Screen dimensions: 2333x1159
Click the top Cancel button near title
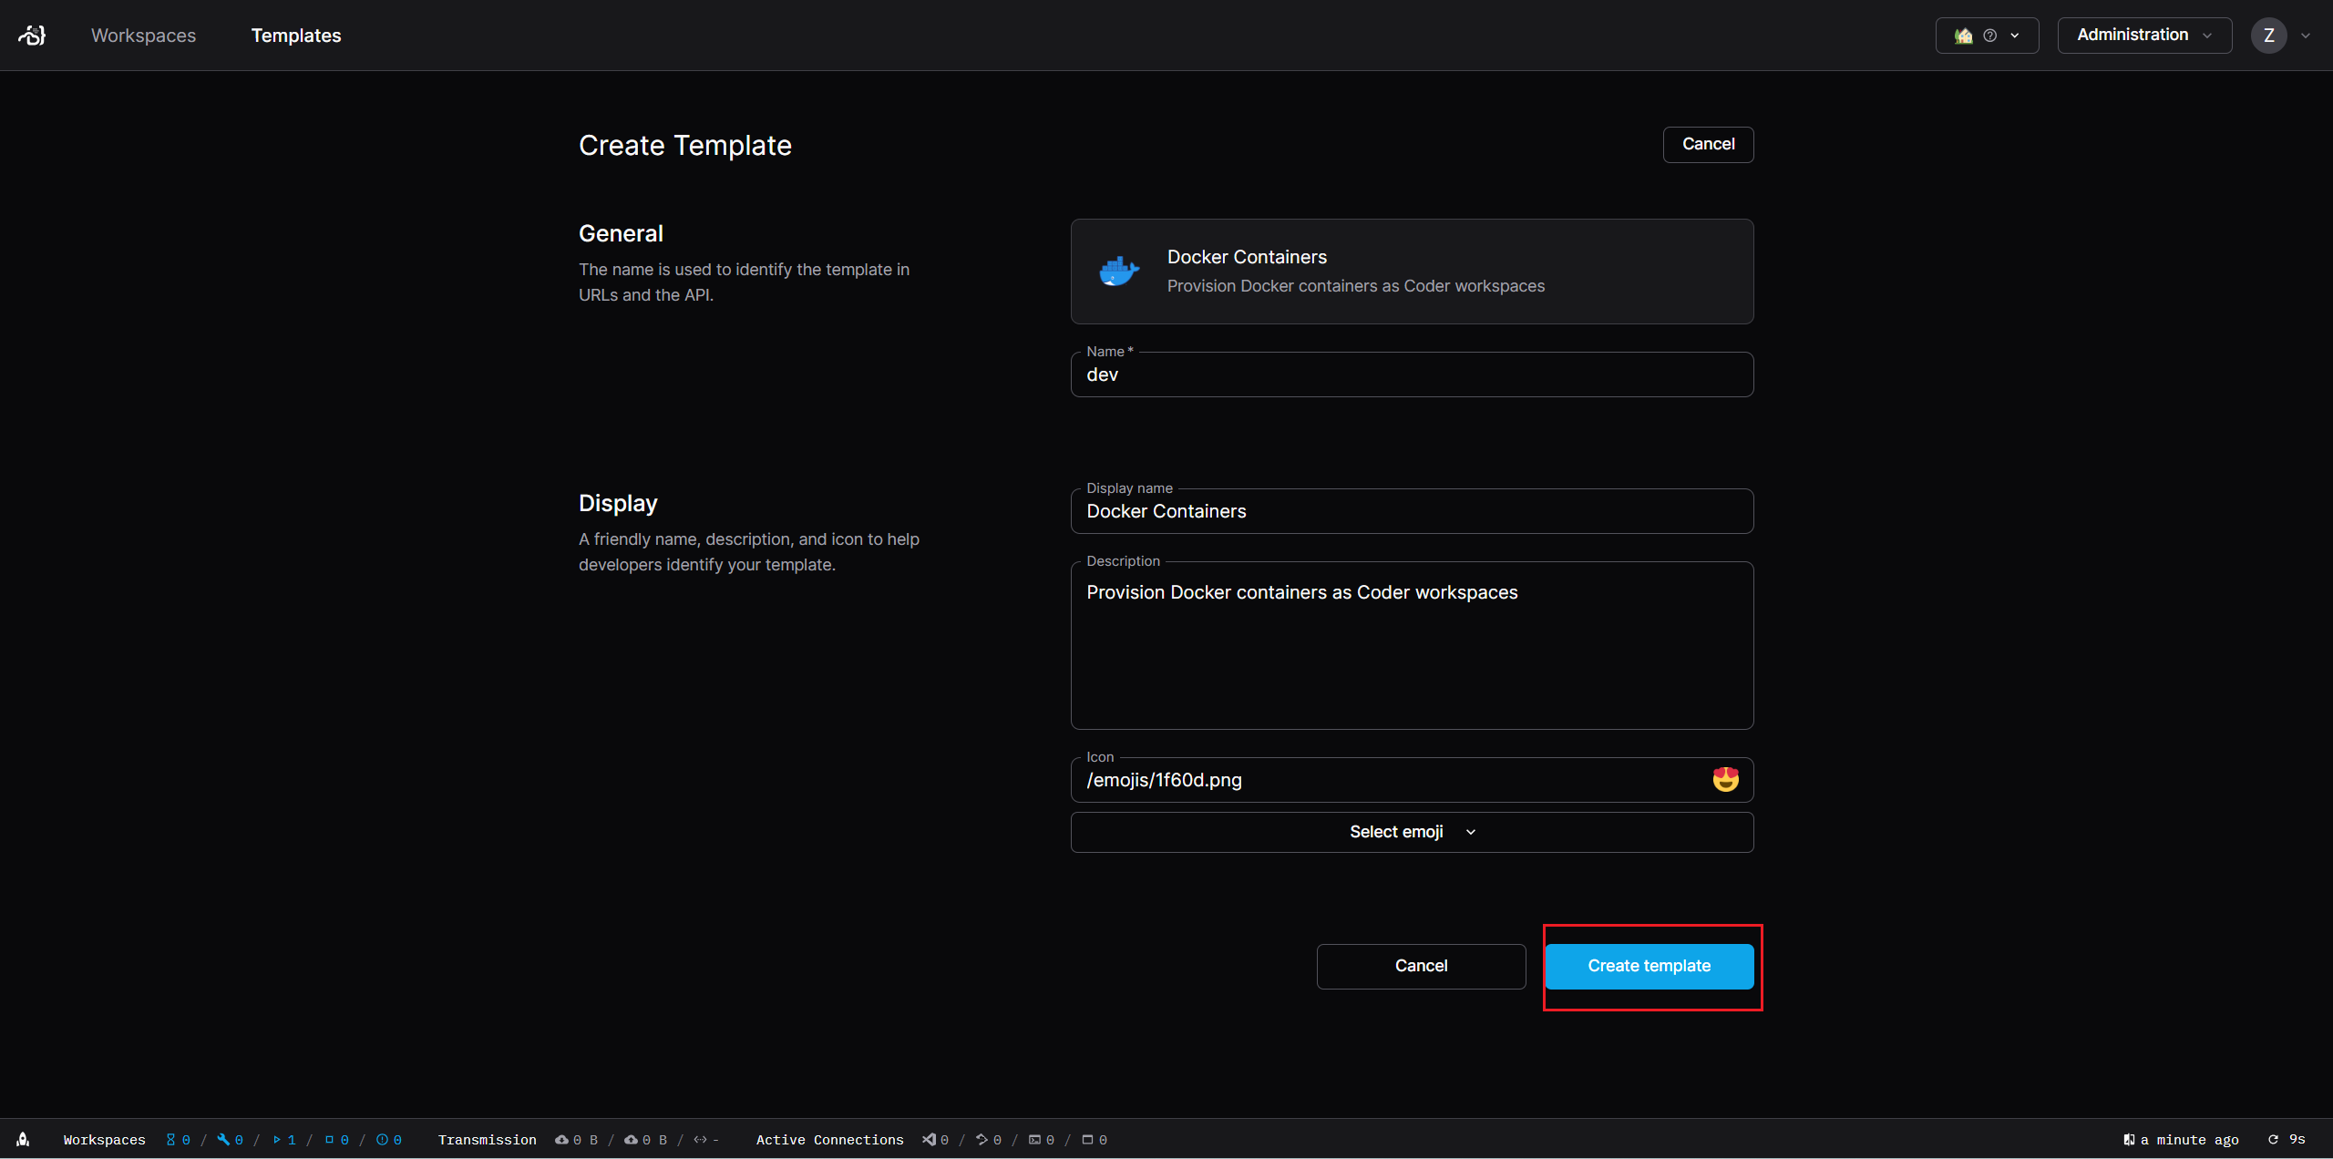click(1708, 144)
